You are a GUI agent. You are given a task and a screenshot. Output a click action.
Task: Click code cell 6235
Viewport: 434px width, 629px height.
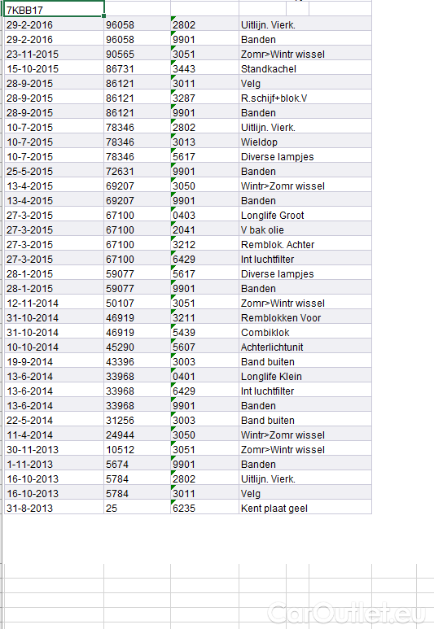point(204,508)
